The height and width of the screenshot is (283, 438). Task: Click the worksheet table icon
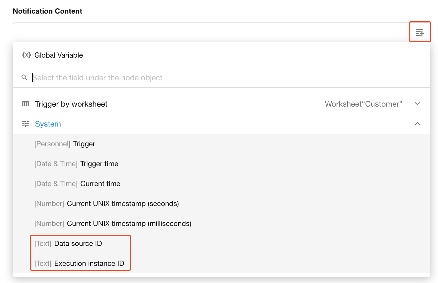tap(26, 104)
